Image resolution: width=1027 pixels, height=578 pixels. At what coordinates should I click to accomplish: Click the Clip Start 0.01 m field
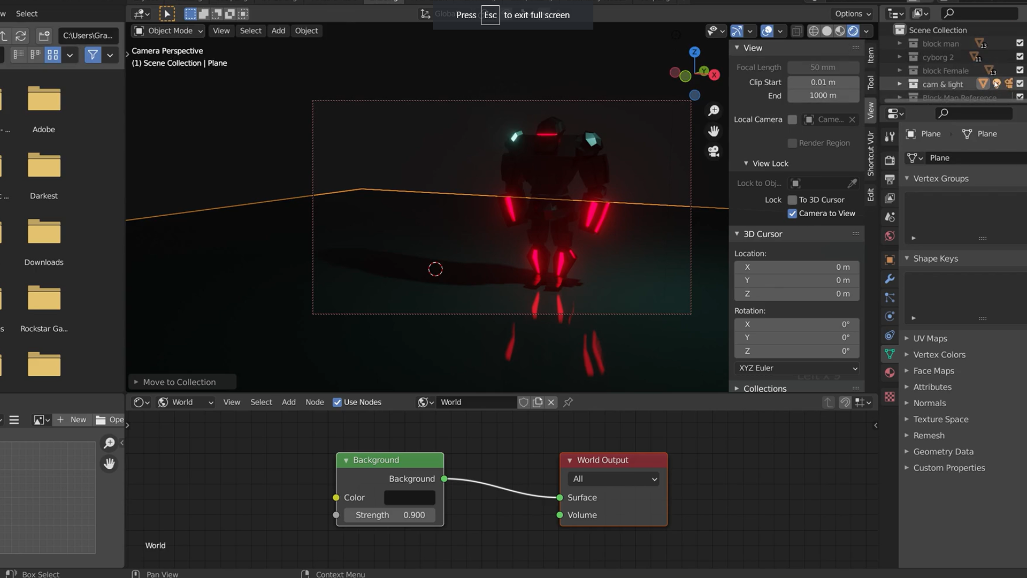823,82
